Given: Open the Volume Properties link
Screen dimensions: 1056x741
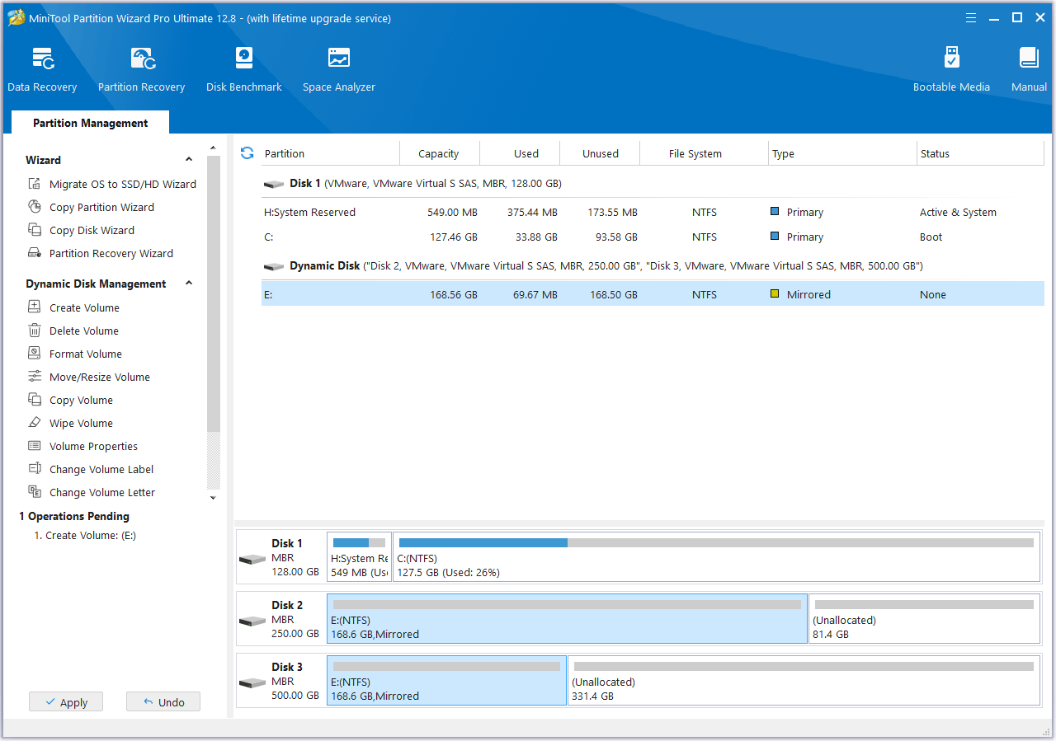Looking at the screenshot, I should click(93, 446).
